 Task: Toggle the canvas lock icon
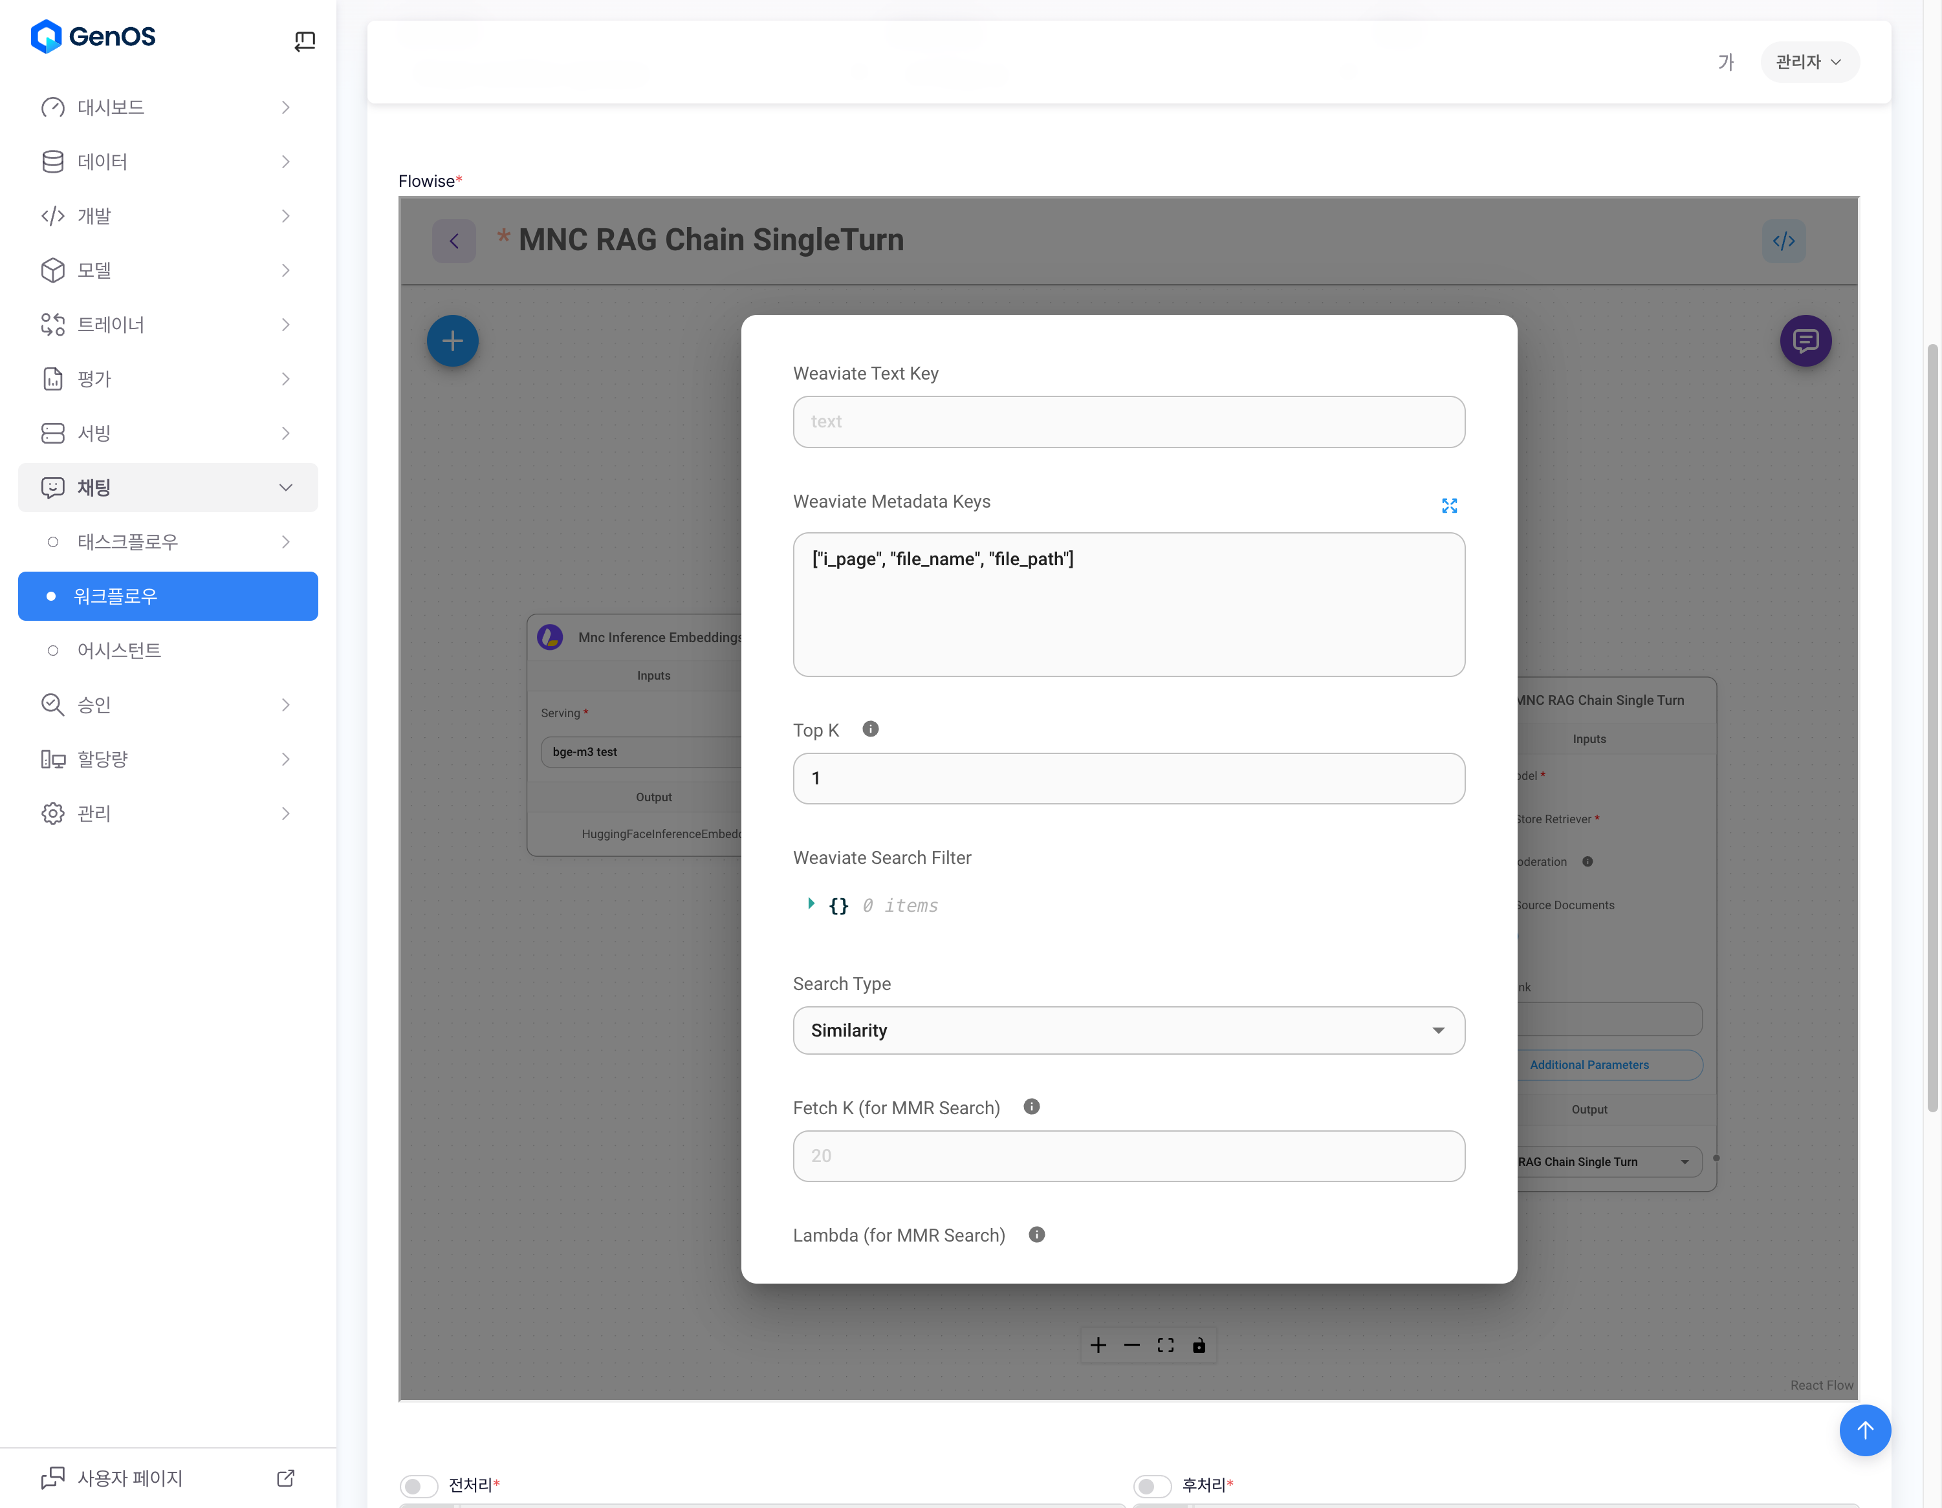1198,1344
